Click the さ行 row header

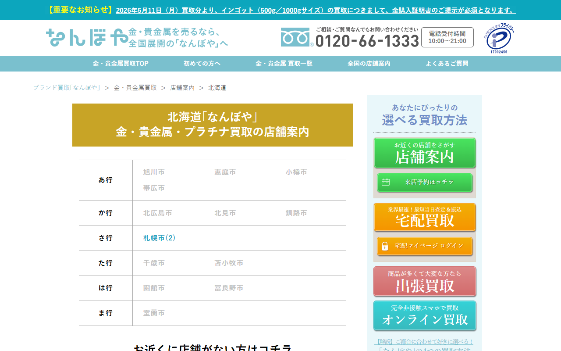coord(106,238)
